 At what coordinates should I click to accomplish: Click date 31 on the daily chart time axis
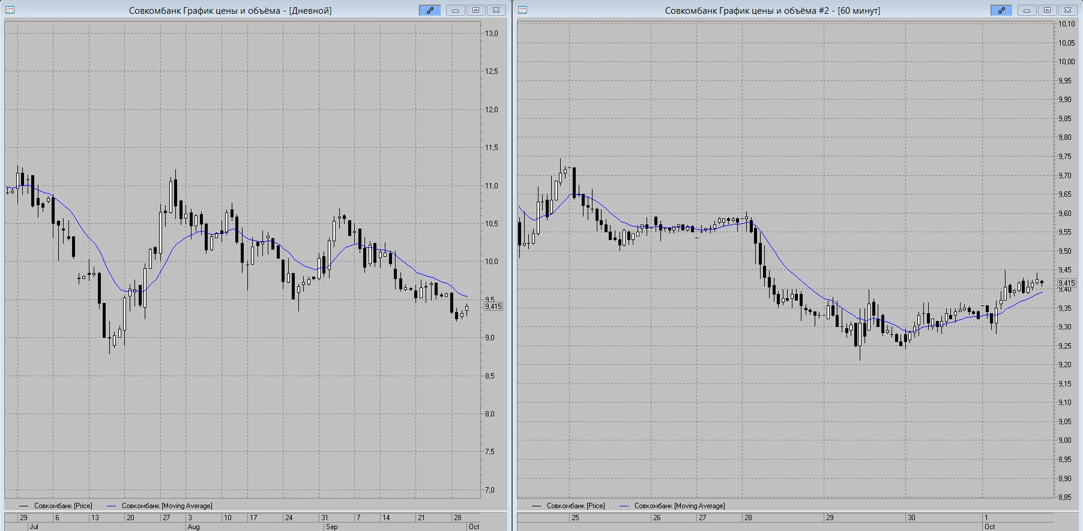pos(324,517)
